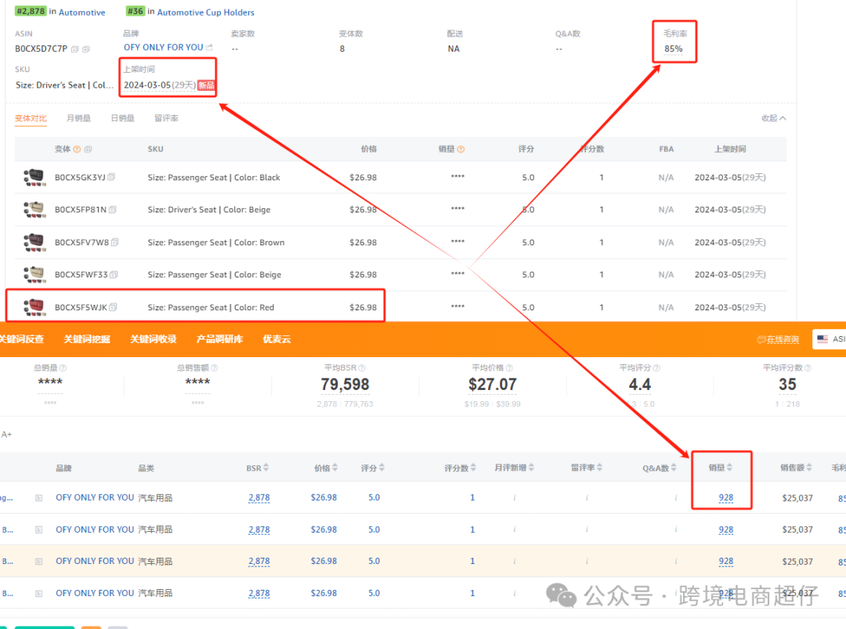
Task: Click the help icon beside 总销售额
Action: coord(214,368)
